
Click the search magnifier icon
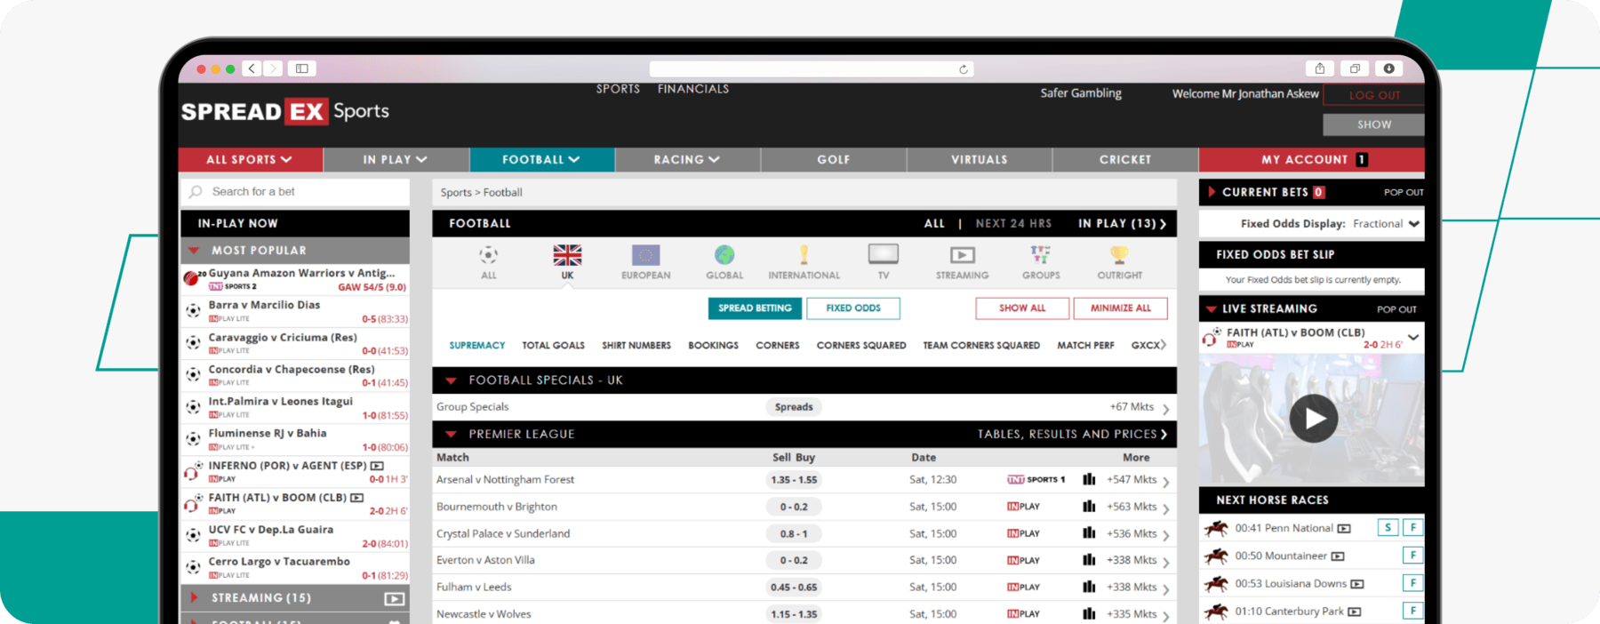click(196, 192)
